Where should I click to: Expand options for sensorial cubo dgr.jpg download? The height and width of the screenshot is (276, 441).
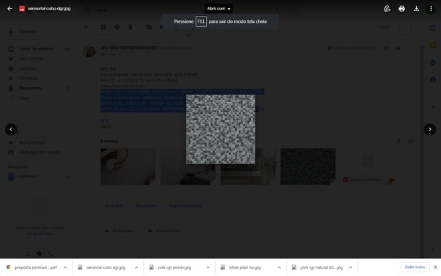[136, 268]
